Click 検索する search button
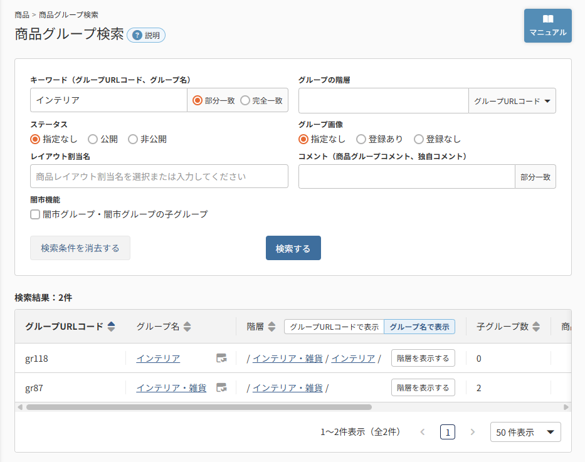Screen dimensions: 585x462 click(x=293, y=248)
